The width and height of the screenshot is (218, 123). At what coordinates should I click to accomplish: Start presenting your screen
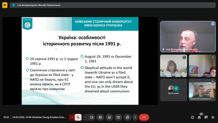pyautogui.click(x=118, y=117)
